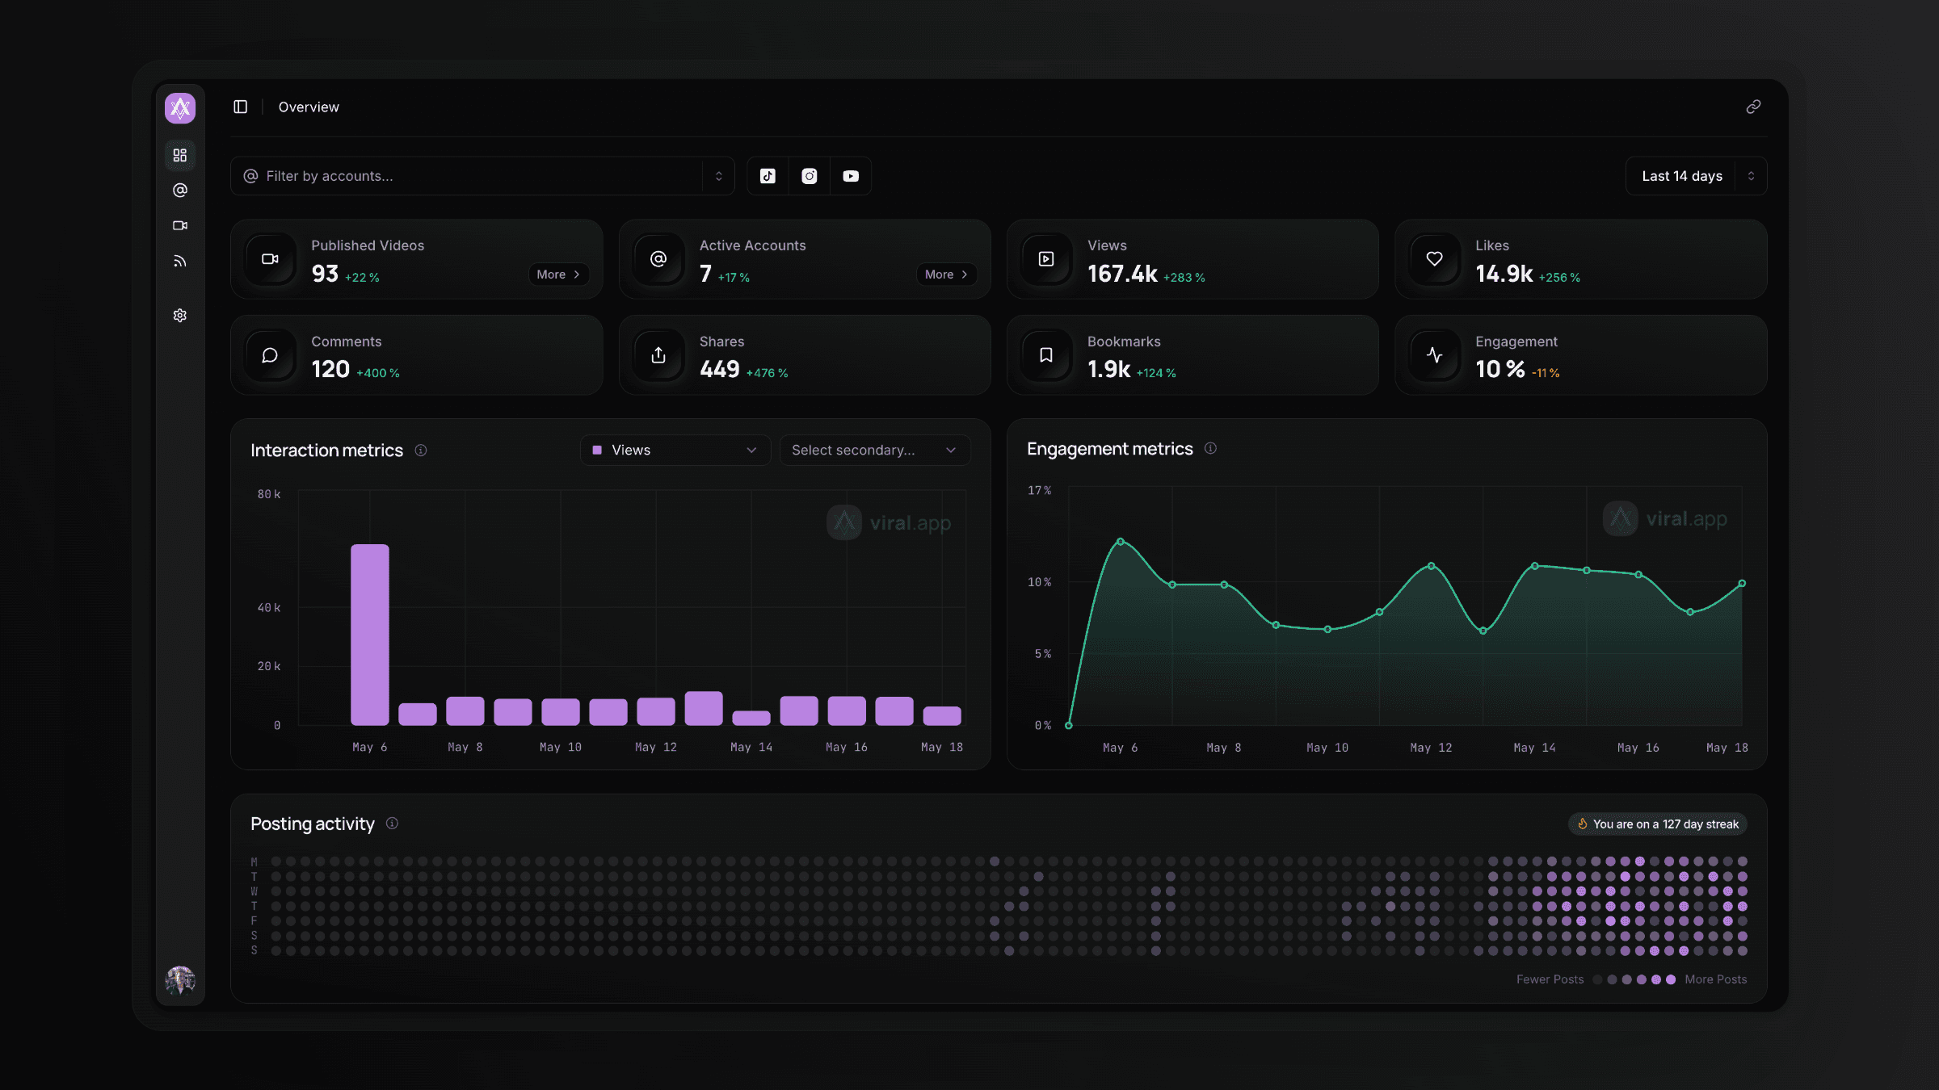Screen dimensions: 1939x1090
Task: Click the +400 % comments change
Action: [378, 373]
